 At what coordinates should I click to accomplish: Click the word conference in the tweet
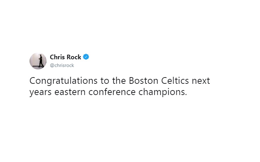tap(112, 92)
